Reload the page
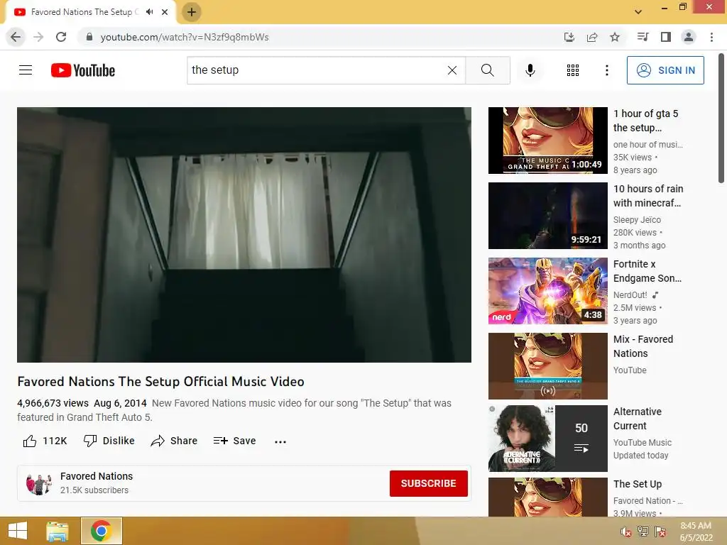Image resolution: width=727 pixels, height=545 pixels. (x=61, y=37)
